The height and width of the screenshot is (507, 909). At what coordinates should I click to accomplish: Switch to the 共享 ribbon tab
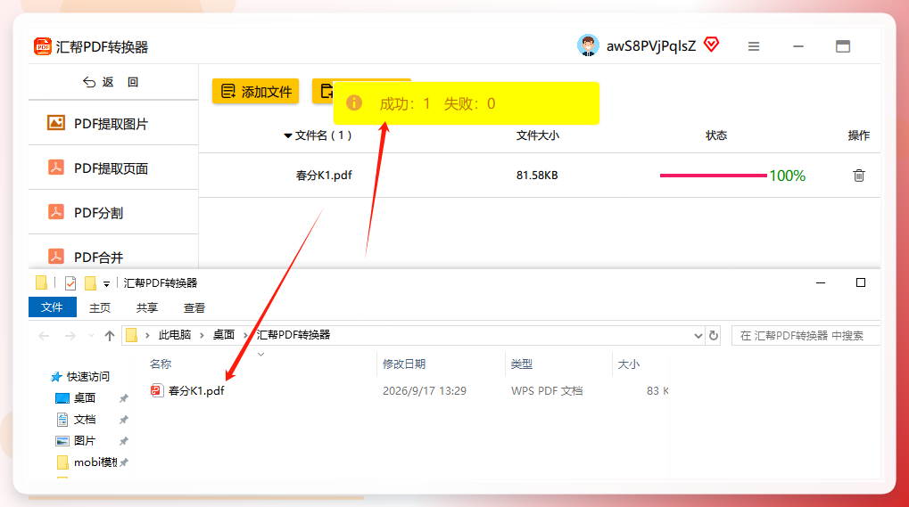146,308
